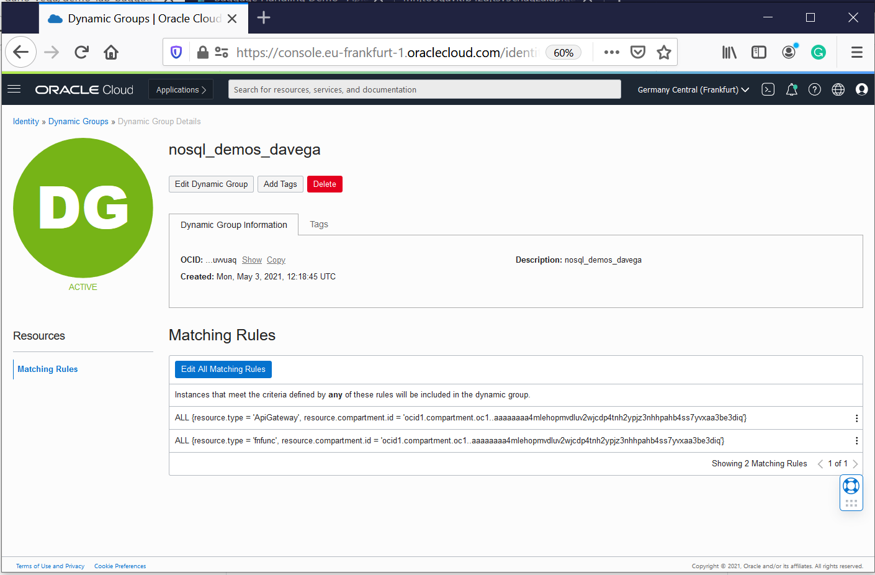This screenshot has height=575, width=875.
Task: Click the nosql_demos_davega group title
Action: pos(245,150)
